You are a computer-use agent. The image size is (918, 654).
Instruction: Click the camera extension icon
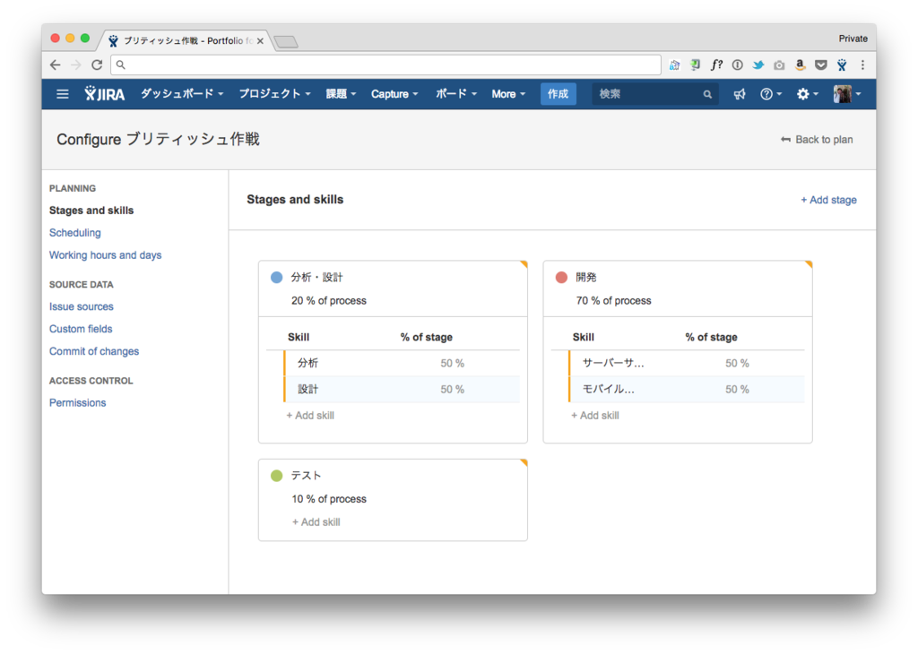pos(779,65)
